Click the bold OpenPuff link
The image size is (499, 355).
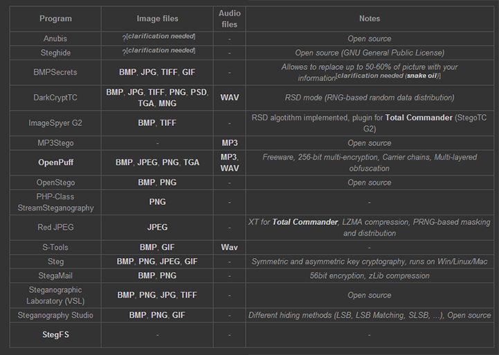click(x=55, y=163)
